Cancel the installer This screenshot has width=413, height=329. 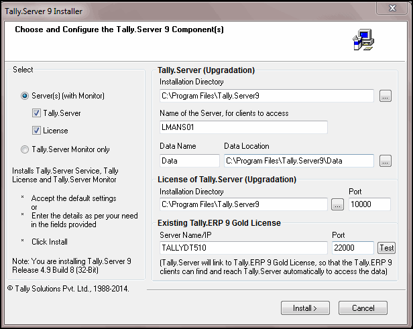pos(363,308)
